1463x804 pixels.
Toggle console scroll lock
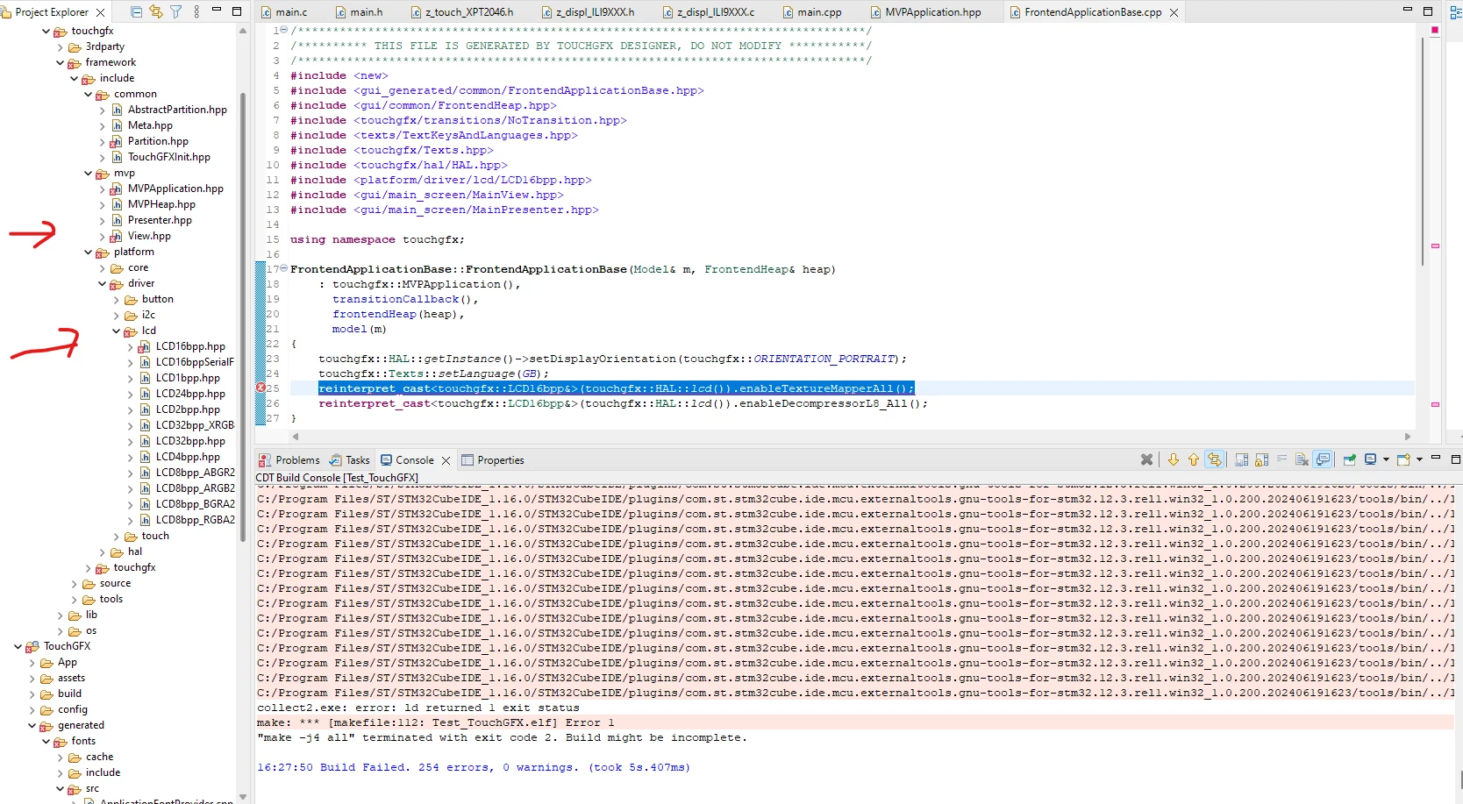coord(1262,459)
